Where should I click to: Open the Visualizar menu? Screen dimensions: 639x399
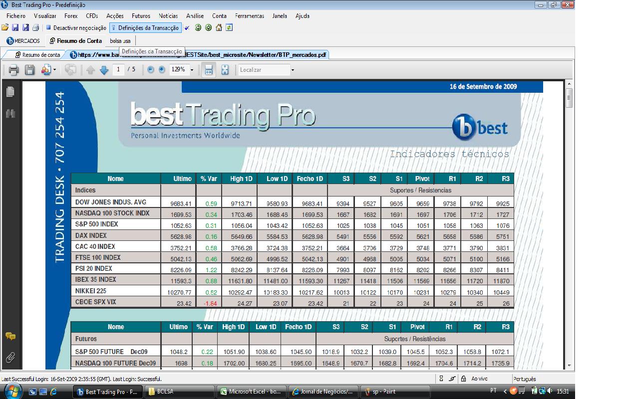pos(45,16)
